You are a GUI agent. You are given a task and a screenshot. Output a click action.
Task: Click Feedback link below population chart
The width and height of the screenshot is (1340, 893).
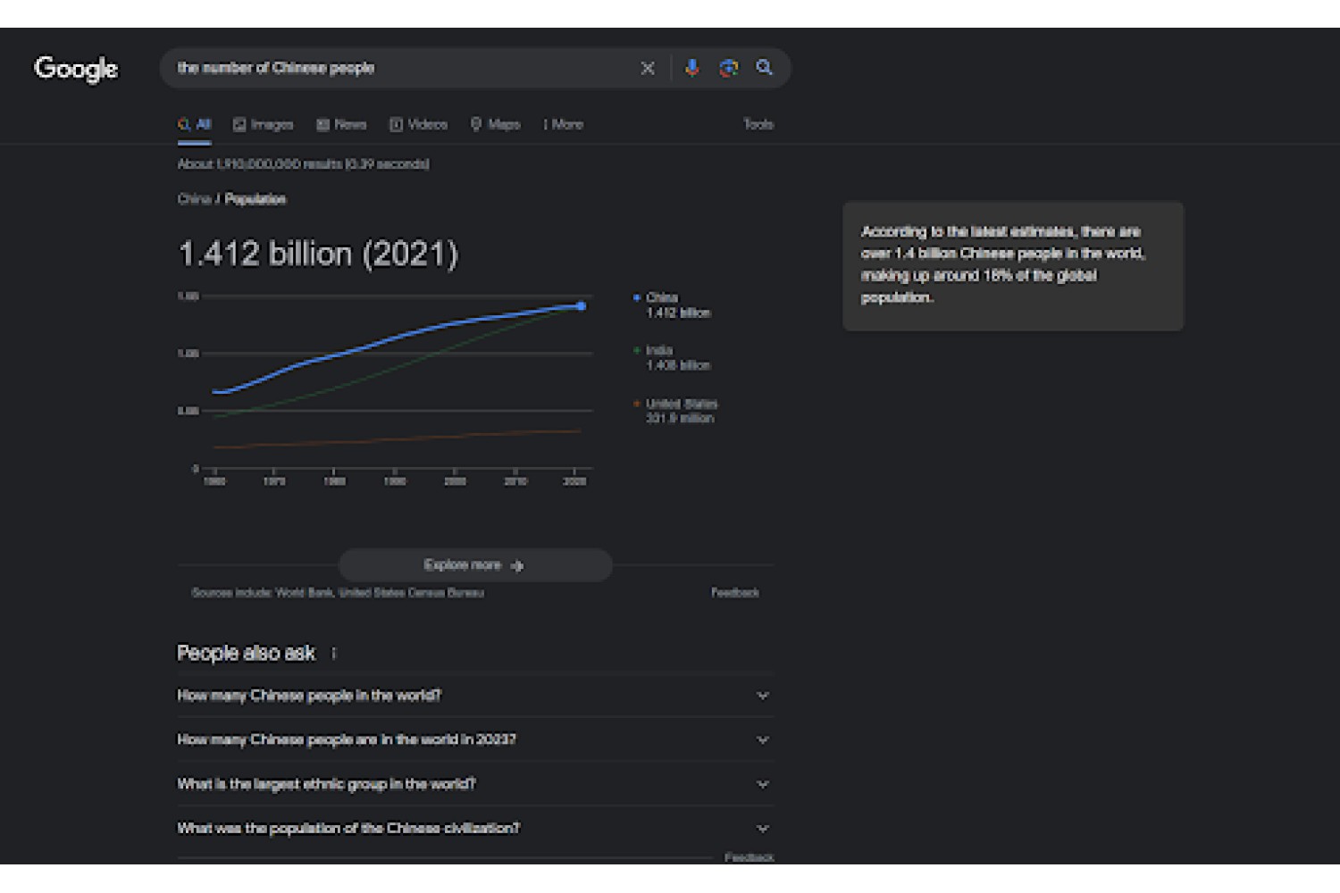[x=735, y=593]
